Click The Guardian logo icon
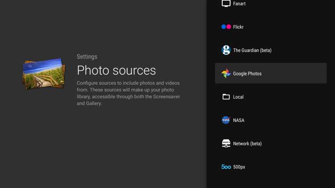335x188 pixels. [x=226, y=50]
